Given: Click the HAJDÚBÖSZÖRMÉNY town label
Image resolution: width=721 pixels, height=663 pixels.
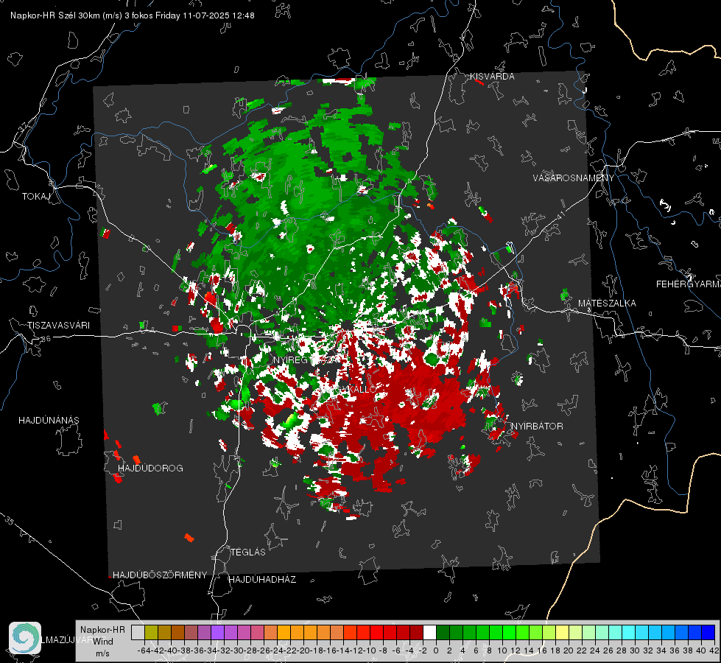Looking at the screenshot, I should (x=160, y=575).
